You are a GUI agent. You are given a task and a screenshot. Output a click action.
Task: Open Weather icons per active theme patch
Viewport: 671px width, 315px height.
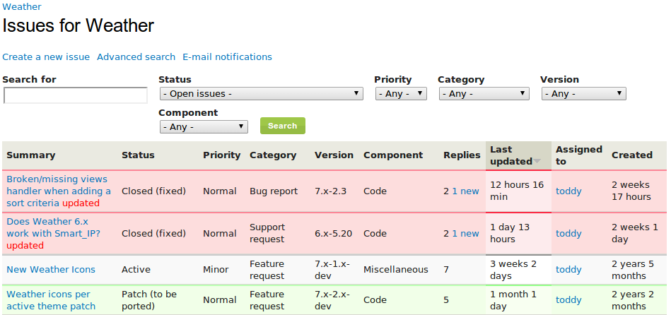pos(51,300)
